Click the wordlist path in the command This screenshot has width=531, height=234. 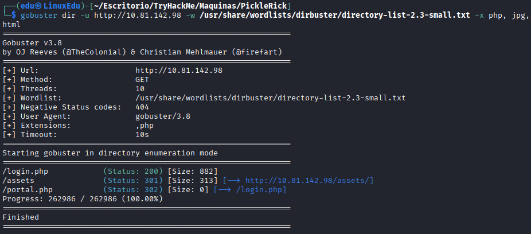coord(334,15)
